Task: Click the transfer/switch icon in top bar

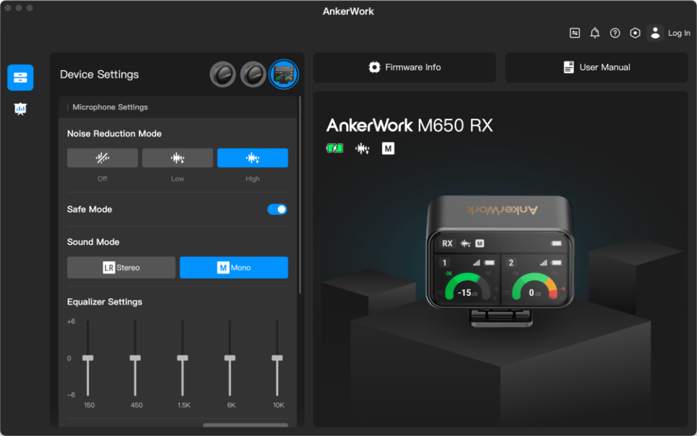Action: coord(575,33)
